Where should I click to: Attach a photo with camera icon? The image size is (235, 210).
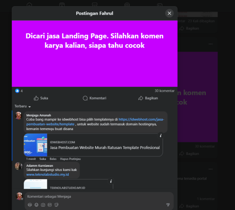click(x=43, y=205)
